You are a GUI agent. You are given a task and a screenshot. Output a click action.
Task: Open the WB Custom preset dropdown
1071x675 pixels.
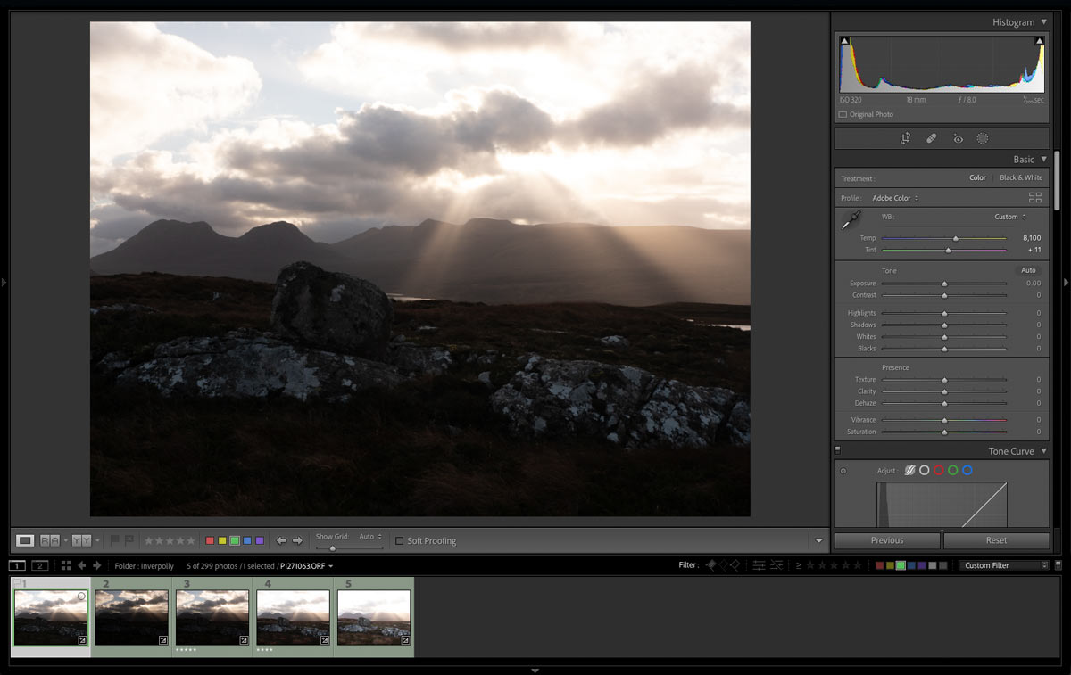[x=1010, y=217]
